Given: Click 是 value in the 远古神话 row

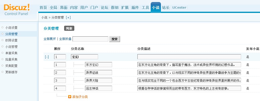Looking at the screenshot, I should tap(247, 89).
